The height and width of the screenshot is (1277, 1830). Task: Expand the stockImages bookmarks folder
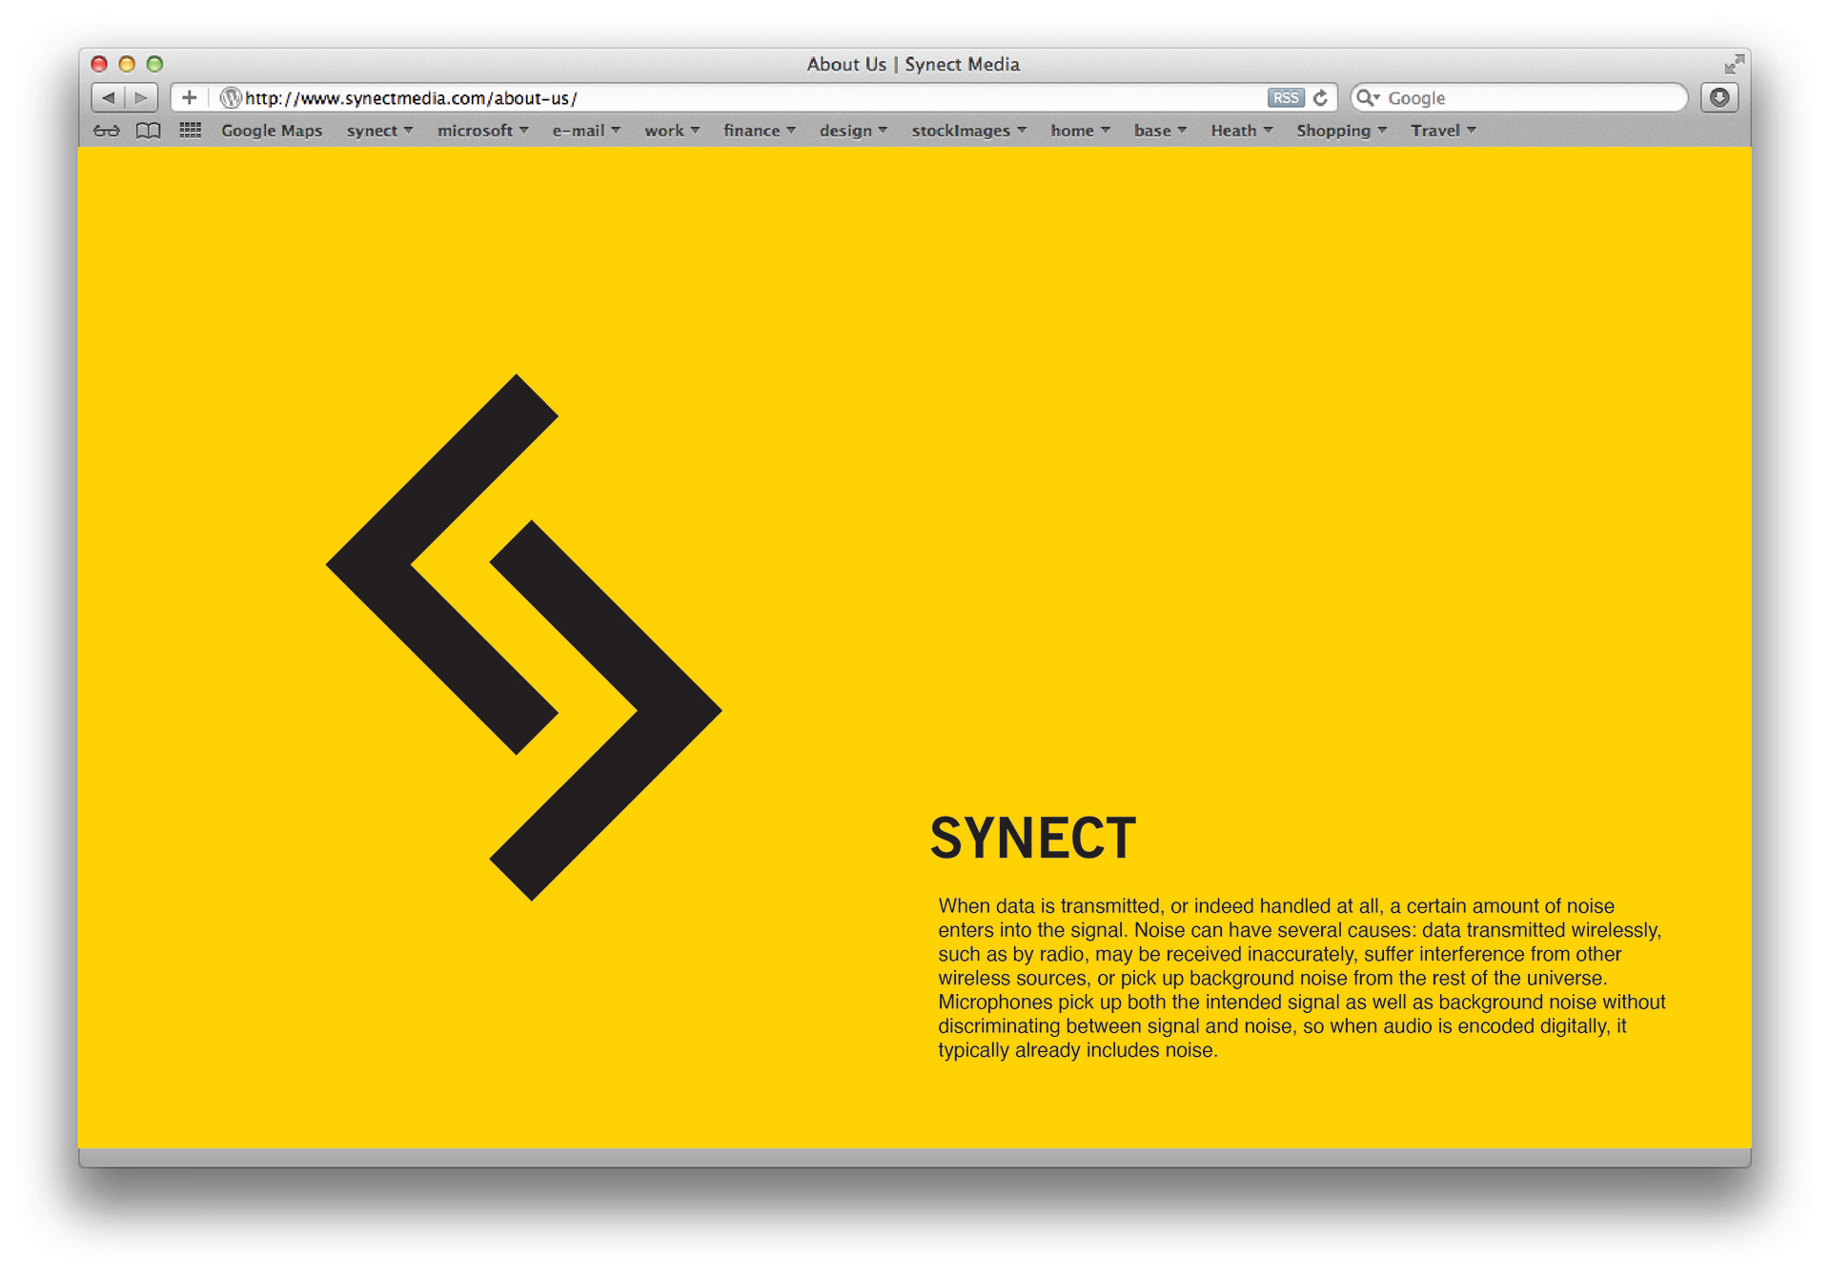968,131
